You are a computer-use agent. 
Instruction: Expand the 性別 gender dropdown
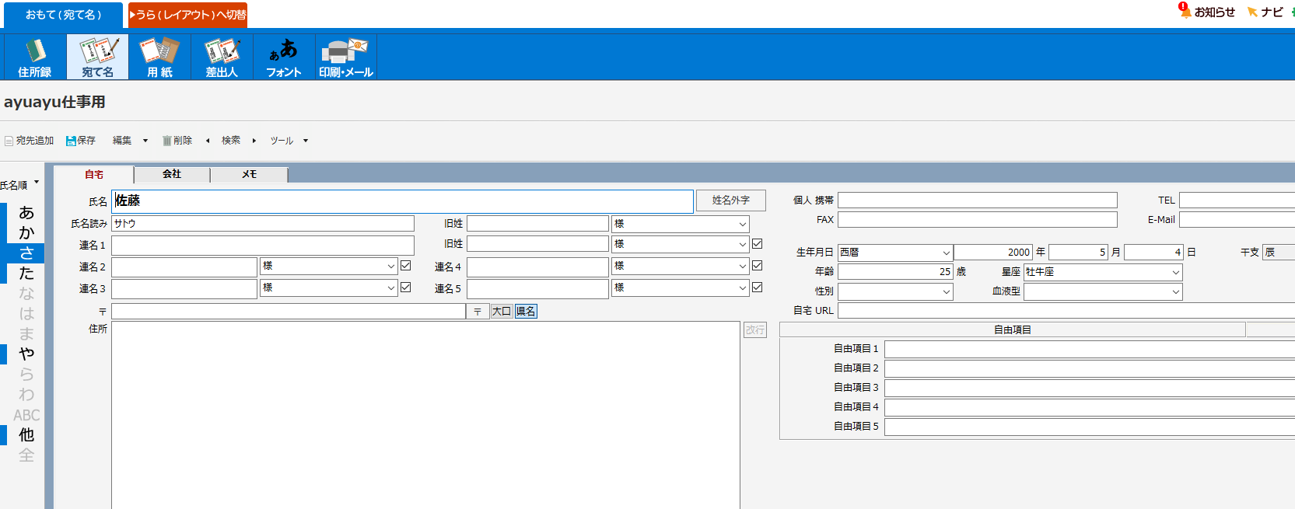pyautogui.click(x=946, y=292)
